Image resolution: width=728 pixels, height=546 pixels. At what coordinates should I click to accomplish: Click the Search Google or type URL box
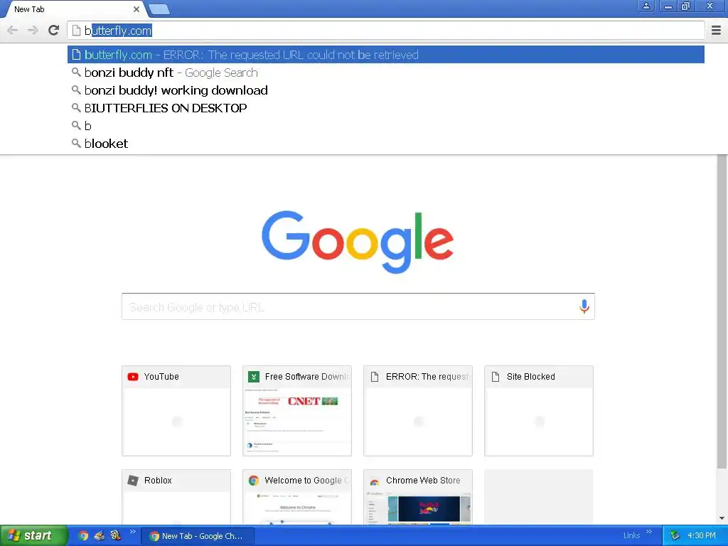[358, 306]
